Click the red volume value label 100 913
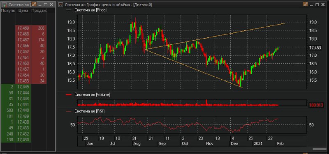This screenshot has width=329, height=154. click(x=316, y=105)
